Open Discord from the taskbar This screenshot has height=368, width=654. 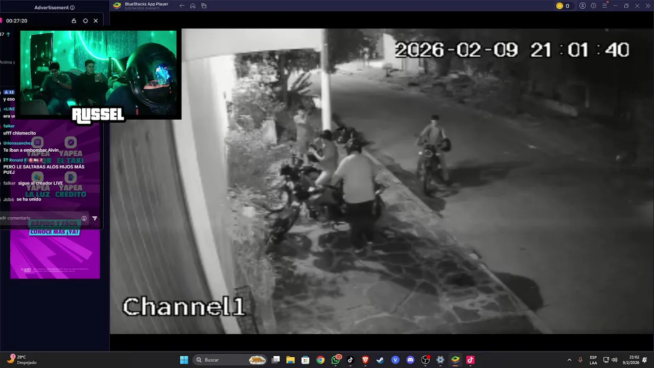(410, 360)
